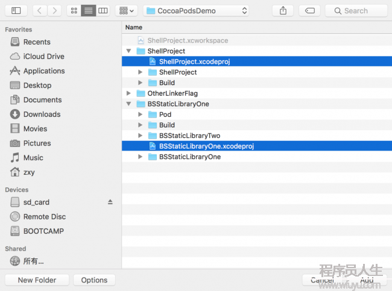Click the Options button
This screenshot has width=392, height=291.
click(94, 280)
